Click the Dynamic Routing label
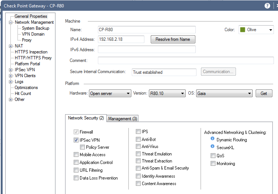This screenshot has height=194, width=278. pyautogui.click(x=231, y=140)
